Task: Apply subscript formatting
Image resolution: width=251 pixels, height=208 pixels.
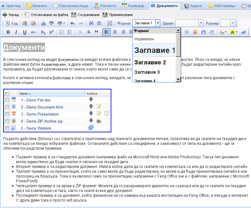Action: point(43,32)
